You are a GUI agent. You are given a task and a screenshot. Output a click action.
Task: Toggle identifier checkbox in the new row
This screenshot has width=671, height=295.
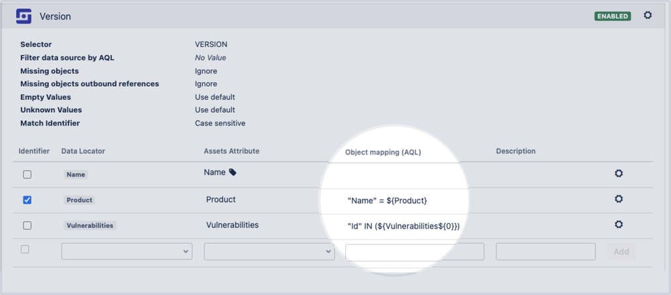(x=25, y=249)
